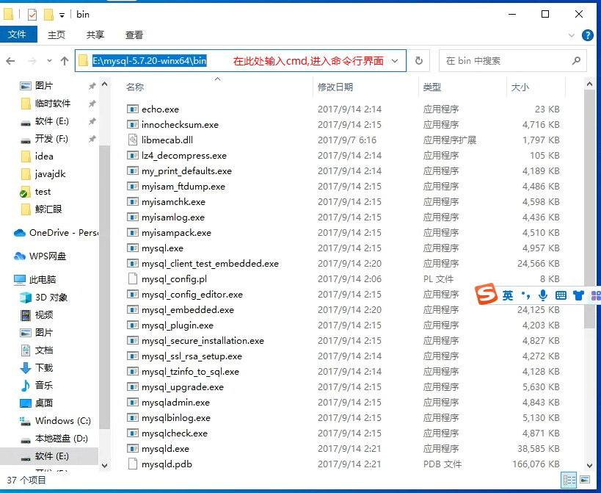The image size is (601, 493).
Task: Click the Back navigation arrow
Action: tap(11, 61)
